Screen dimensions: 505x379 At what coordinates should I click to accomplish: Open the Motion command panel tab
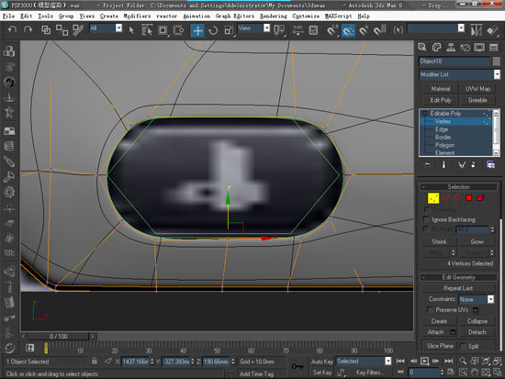[466, 48]
